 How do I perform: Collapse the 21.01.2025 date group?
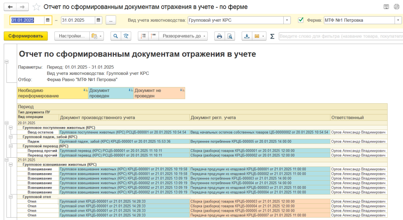click(x=7, y=160)
